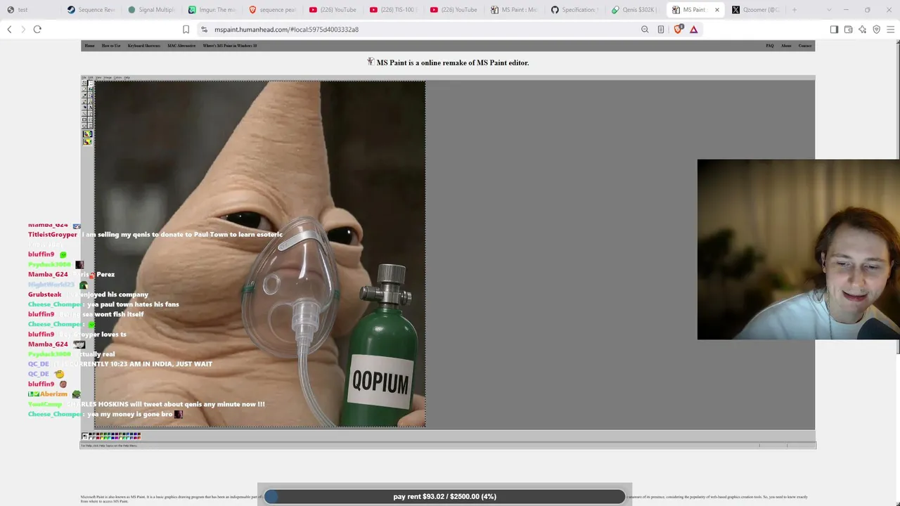Switch to the Sequence Rev browser tab
900x506 pixels.
pyautogui.click(x=91, y=10)
